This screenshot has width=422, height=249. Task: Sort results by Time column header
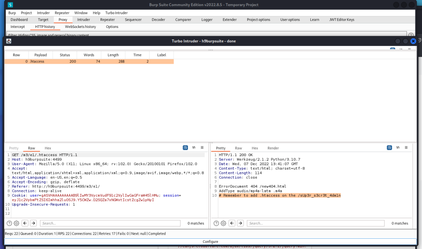[x=138, y=55]
